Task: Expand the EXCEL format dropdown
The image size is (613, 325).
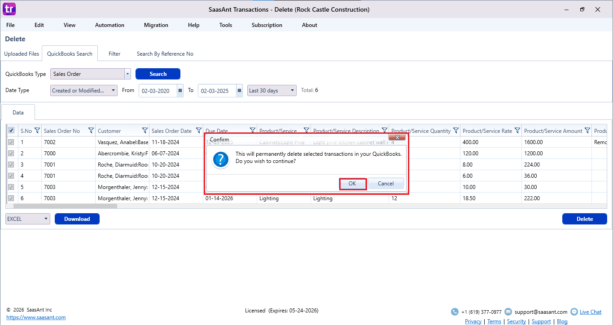Action: [46, 219]
